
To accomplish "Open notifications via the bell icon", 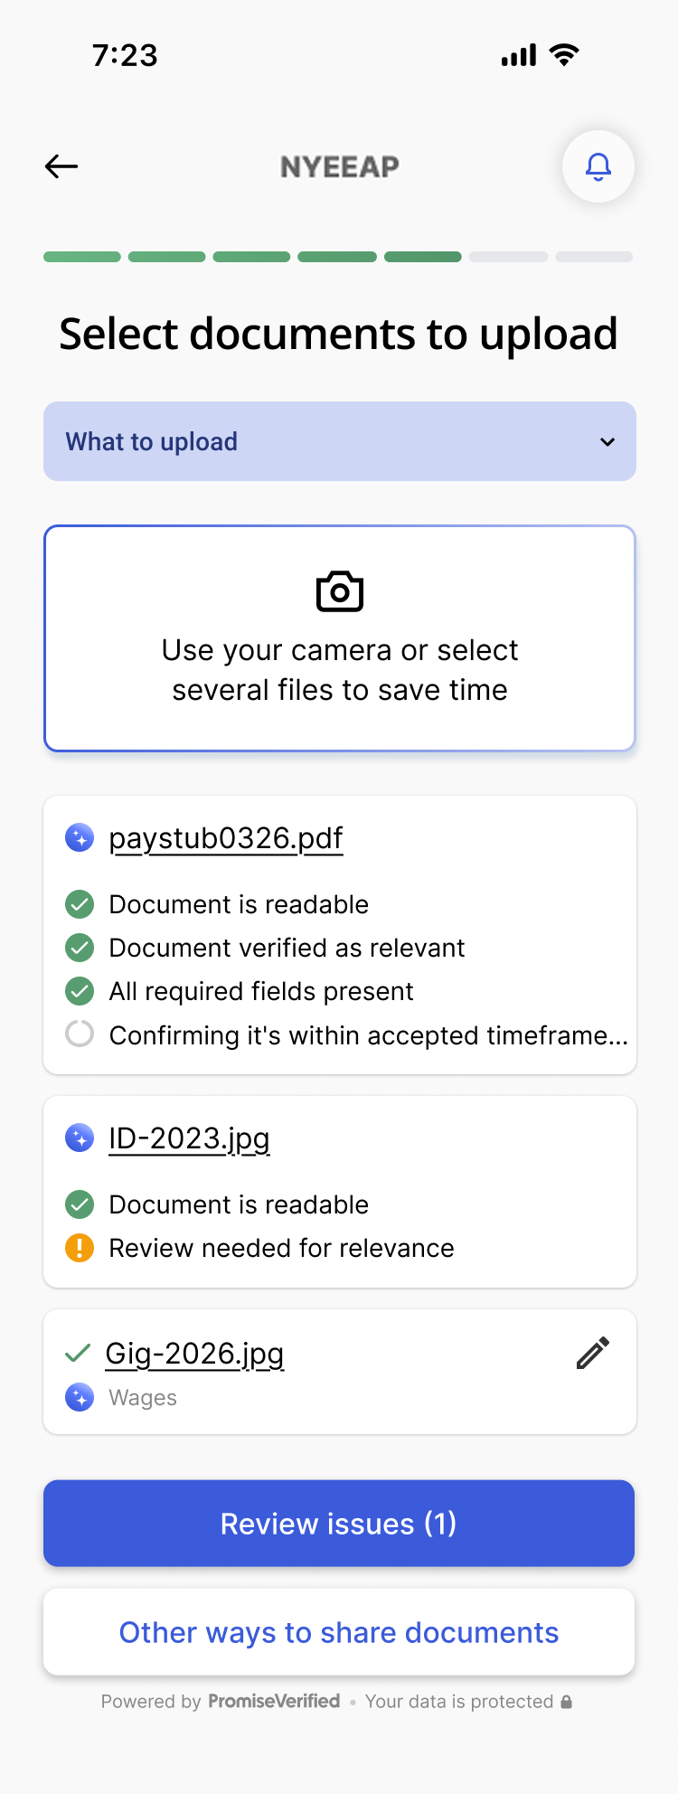I will [598, 166].
